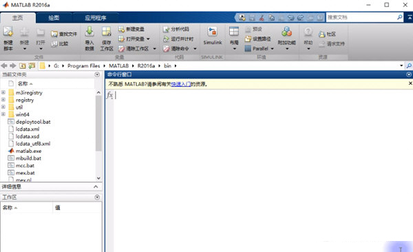The image size is (413, 252).
Task: Switch to the Home (主页) tab
Action: (x=18, y=18)
